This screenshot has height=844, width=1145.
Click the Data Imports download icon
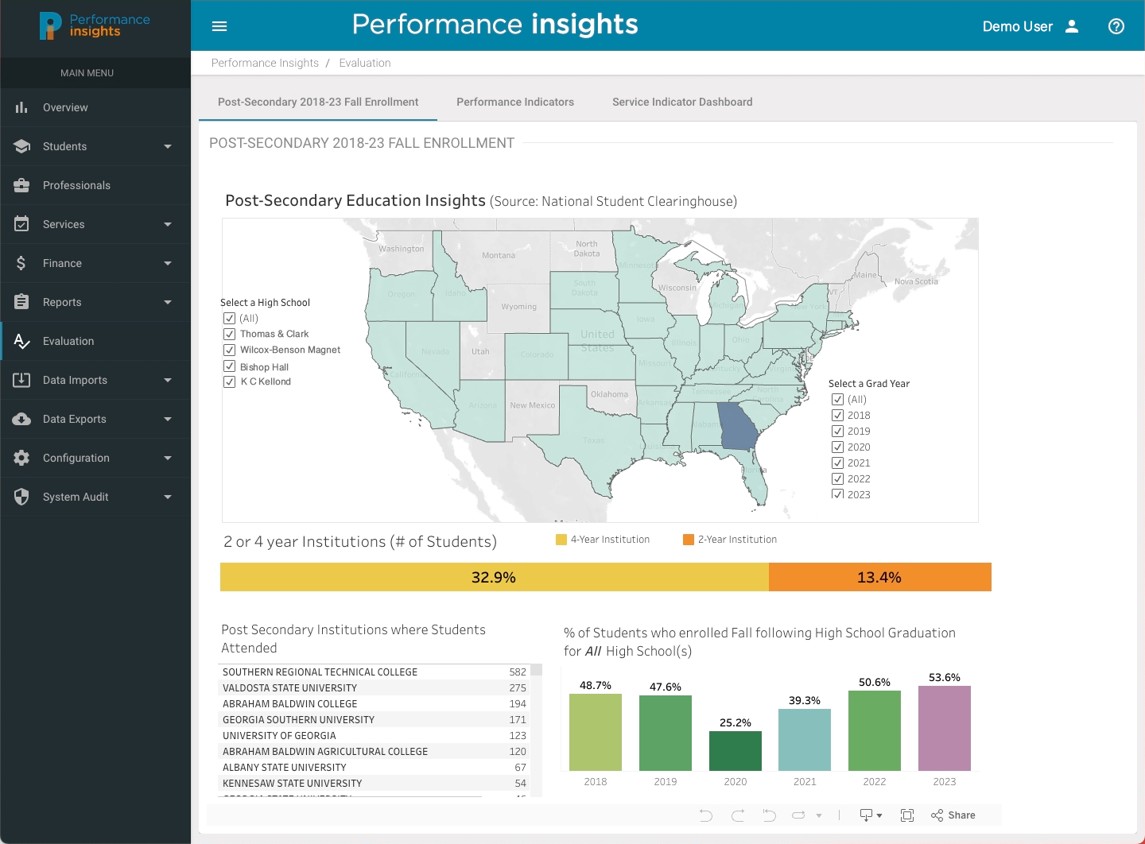coord(21,380)
